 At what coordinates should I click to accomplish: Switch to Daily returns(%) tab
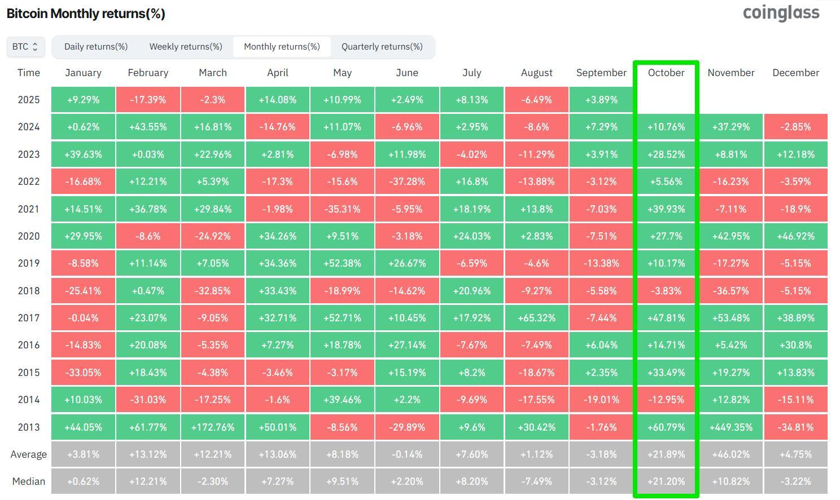(96, 47)
